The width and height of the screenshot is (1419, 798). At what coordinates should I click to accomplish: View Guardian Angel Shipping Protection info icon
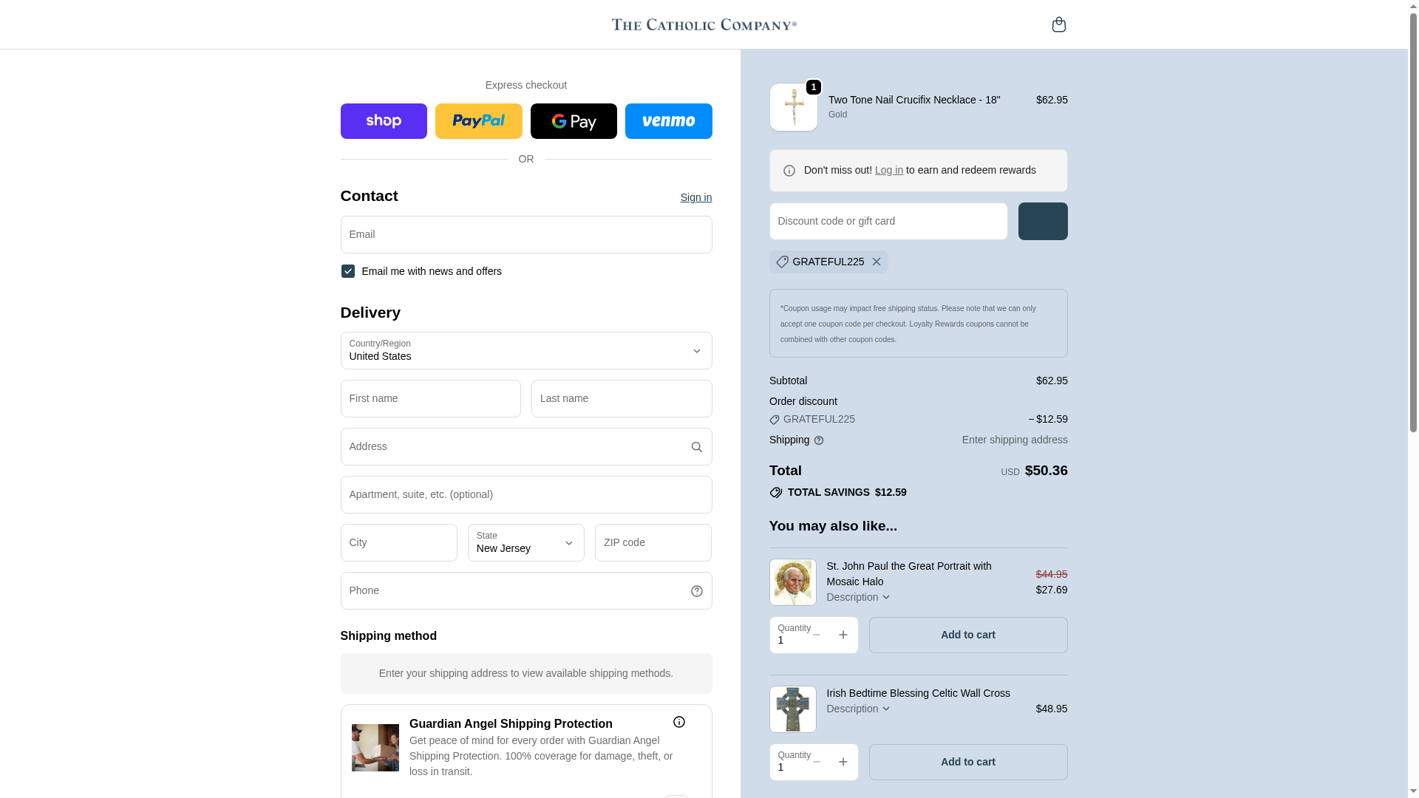coord(678,722)
